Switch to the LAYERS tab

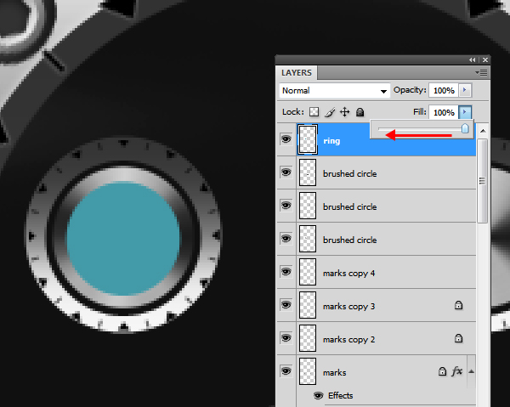[x=297, y=73]
